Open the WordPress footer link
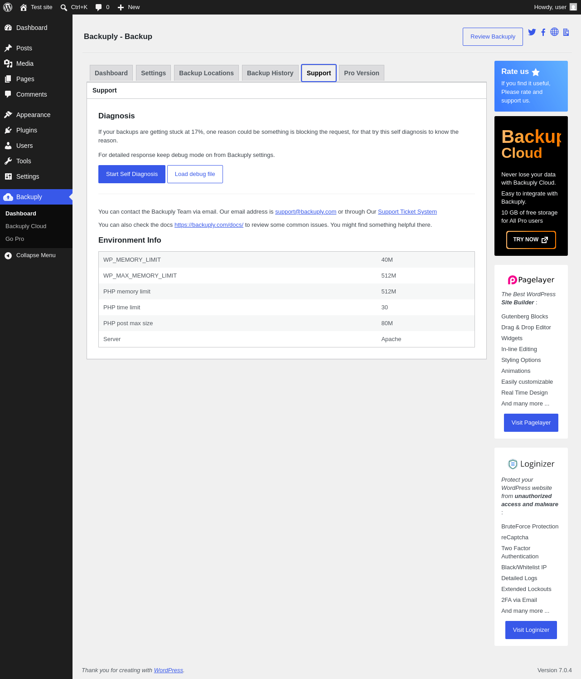581x679 pixels. pyautogui.click(x=169, y=670)
